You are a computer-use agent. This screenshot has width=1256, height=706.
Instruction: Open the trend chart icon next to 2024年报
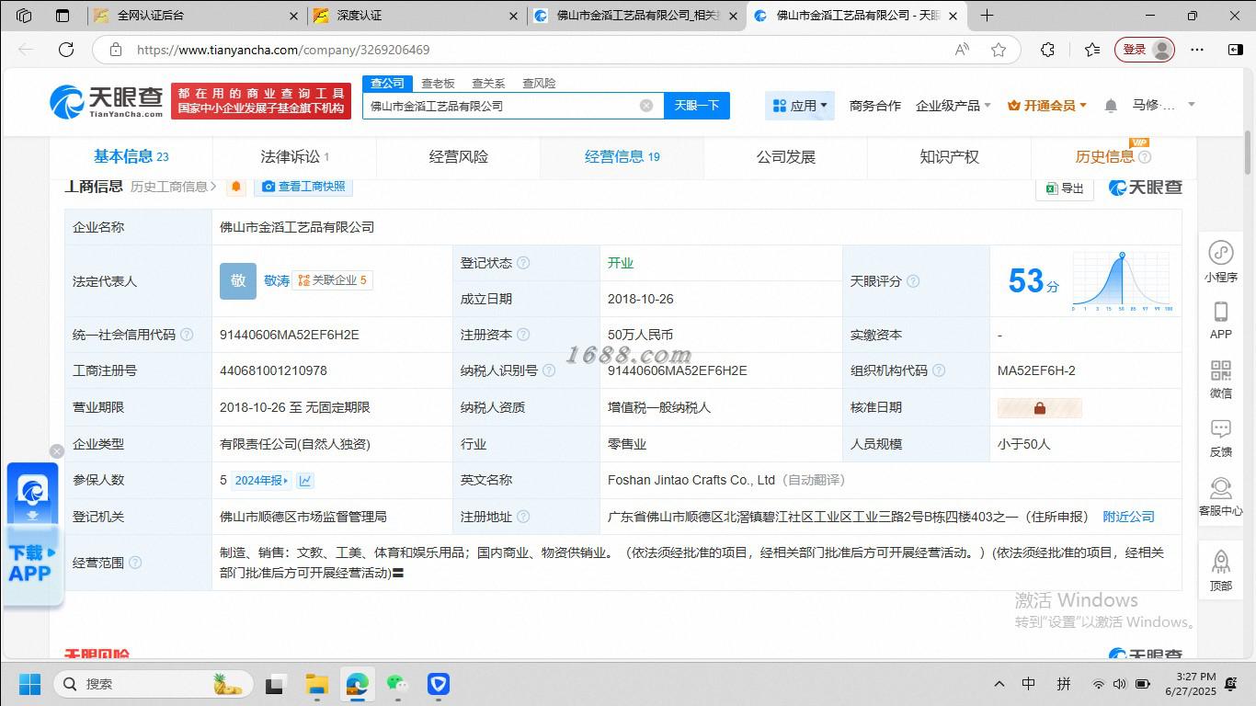305,480
